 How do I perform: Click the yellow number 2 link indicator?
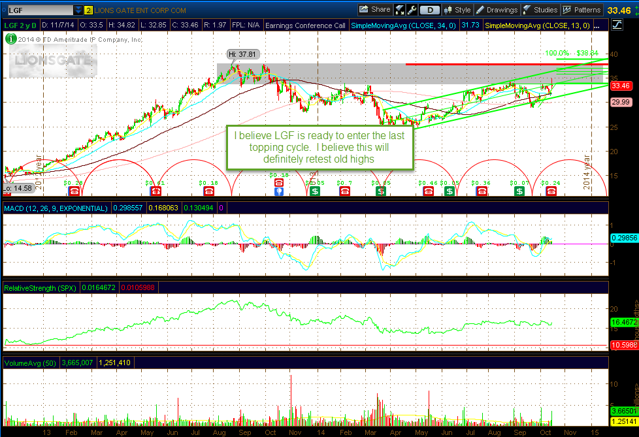[88, 10]
